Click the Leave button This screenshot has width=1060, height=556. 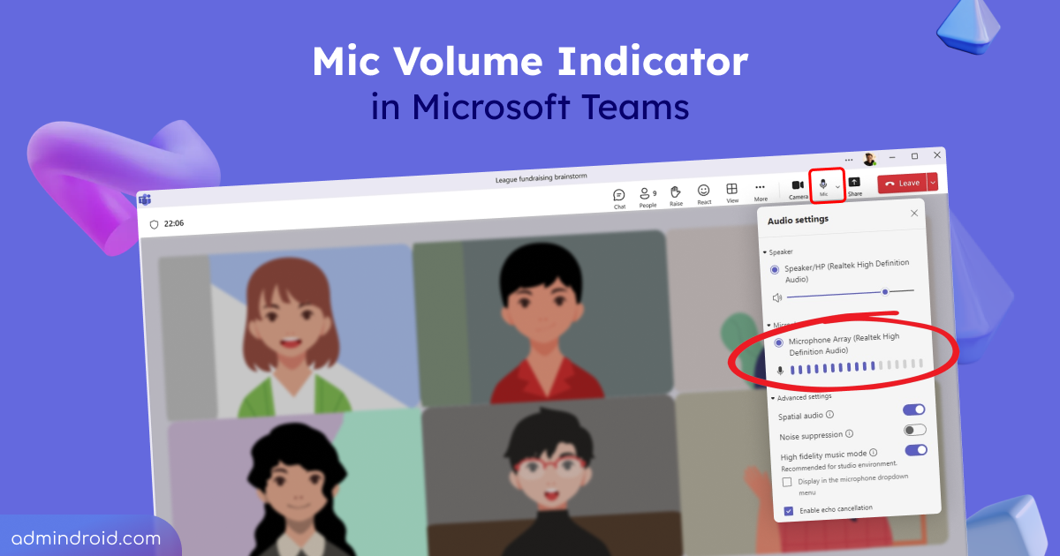click(907, 182)
